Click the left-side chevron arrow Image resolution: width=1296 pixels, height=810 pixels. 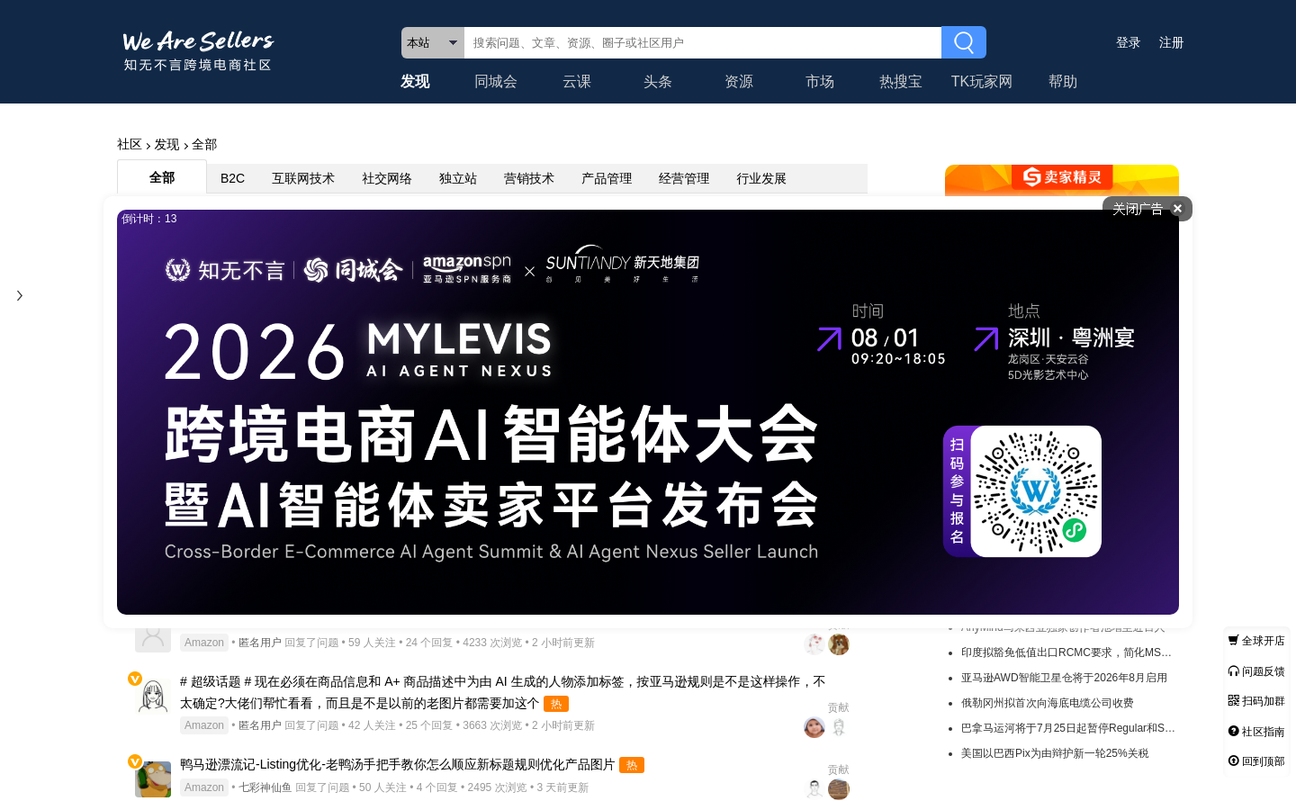[20, 295]
